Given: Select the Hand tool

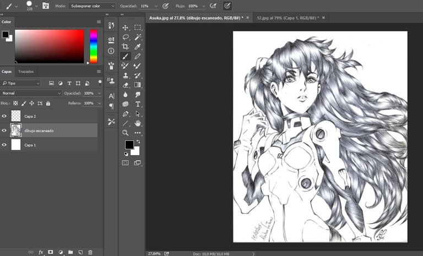Looking at the screenshot, I should tap(138, 123).
